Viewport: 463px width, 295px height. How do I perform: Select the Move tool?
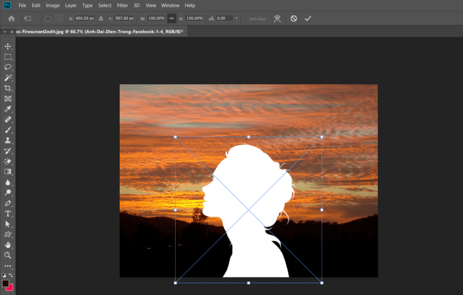click(8, 46)
